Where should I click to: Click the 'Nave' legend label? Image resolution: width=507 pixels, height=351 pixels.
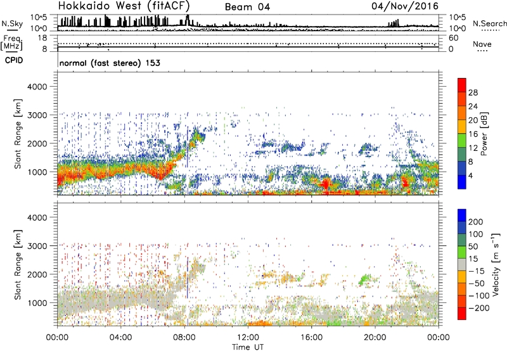click(x=482, y=44)
